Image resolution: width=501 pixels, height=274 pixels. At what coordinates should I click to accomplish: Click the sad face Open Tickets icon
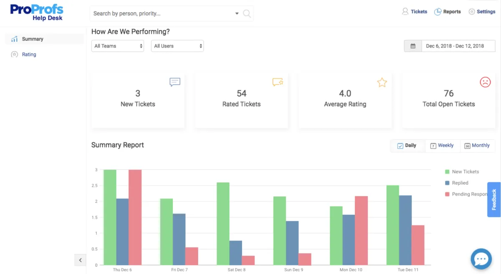coord(485,82)
